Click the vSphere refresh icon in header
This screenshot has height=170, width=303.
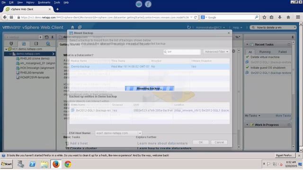tap(189, 27)
